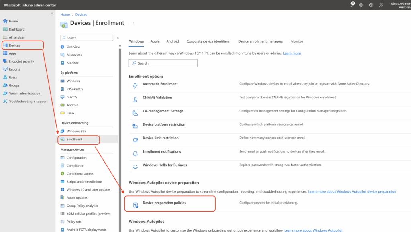The height and width of the screenshot is (232, 411).
Task: Open Group Policy analytics
Action: click(82, 206)
